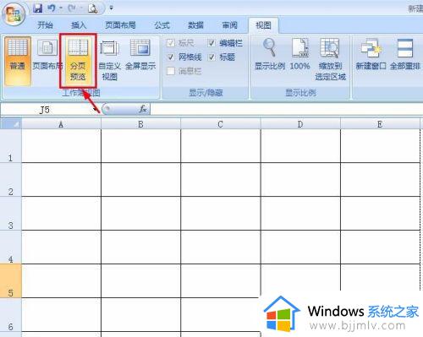The width and height of the screenshot is (423, 337).
Task: Select the View (视图) tab
Action: coord(263,25)
